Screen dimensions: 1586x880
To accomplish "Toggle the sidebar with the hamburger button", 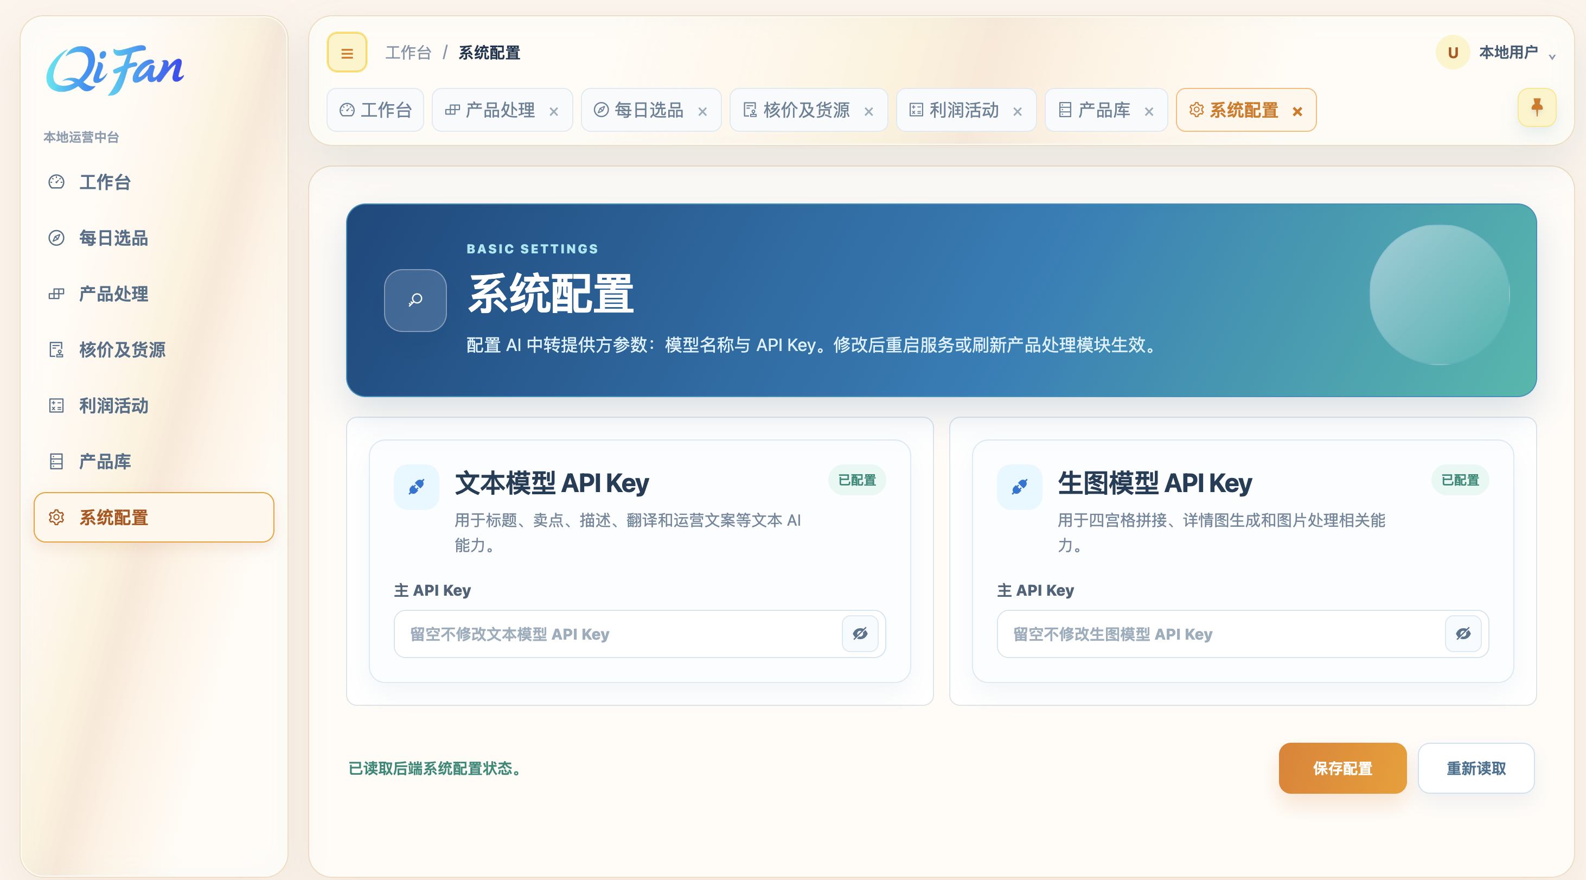I will (x=347, y=53).
